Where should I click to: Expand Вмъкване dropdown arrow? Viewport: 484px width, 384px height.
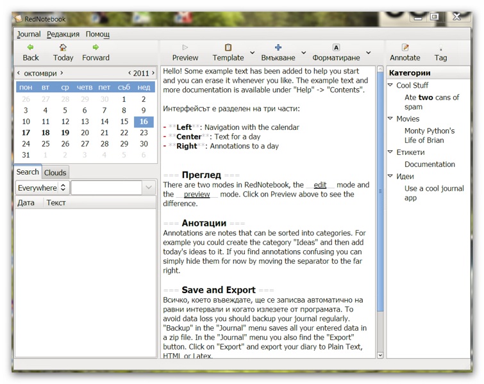(303, 52)
